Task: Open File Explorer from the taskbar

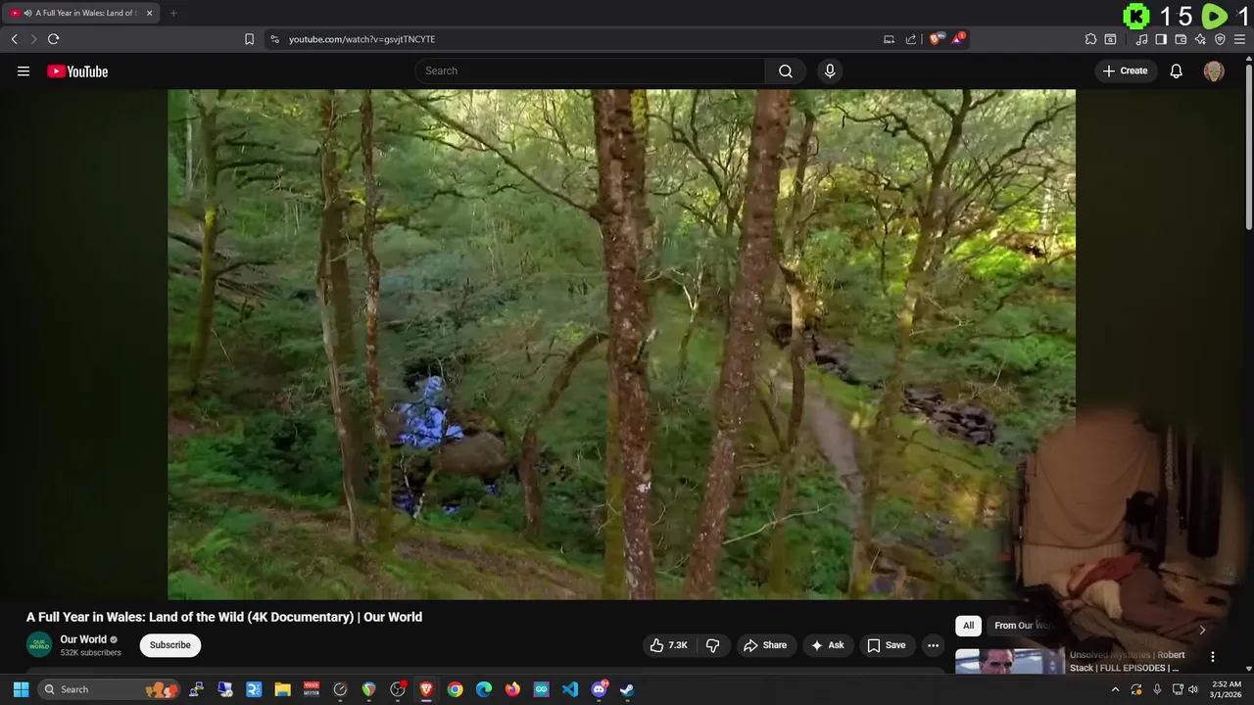Action: click(x=283, y=689)
